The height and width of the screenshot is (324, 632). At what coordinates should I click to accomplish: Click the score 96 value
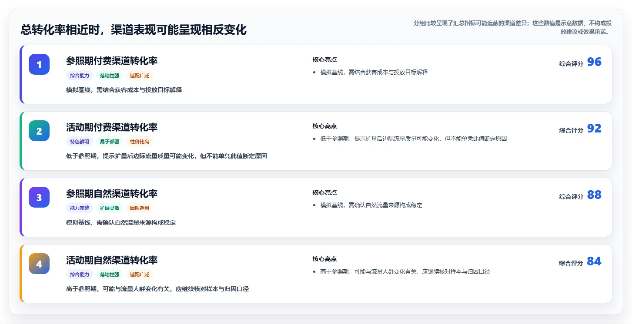pyautogui.click(x=594, y=62)
